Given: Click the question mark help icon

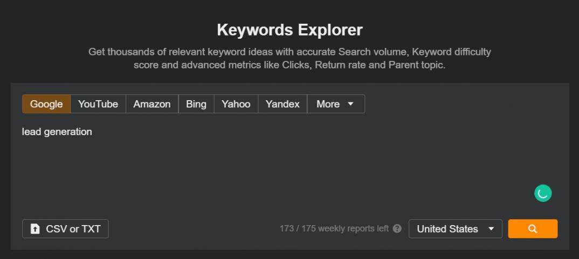Looking at the screenshot, I should (x=397, y=229).
